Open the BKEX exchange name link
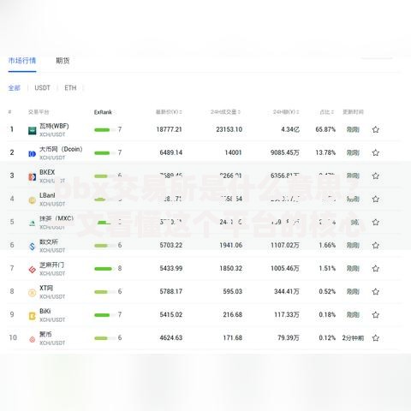 click(47, 172)
